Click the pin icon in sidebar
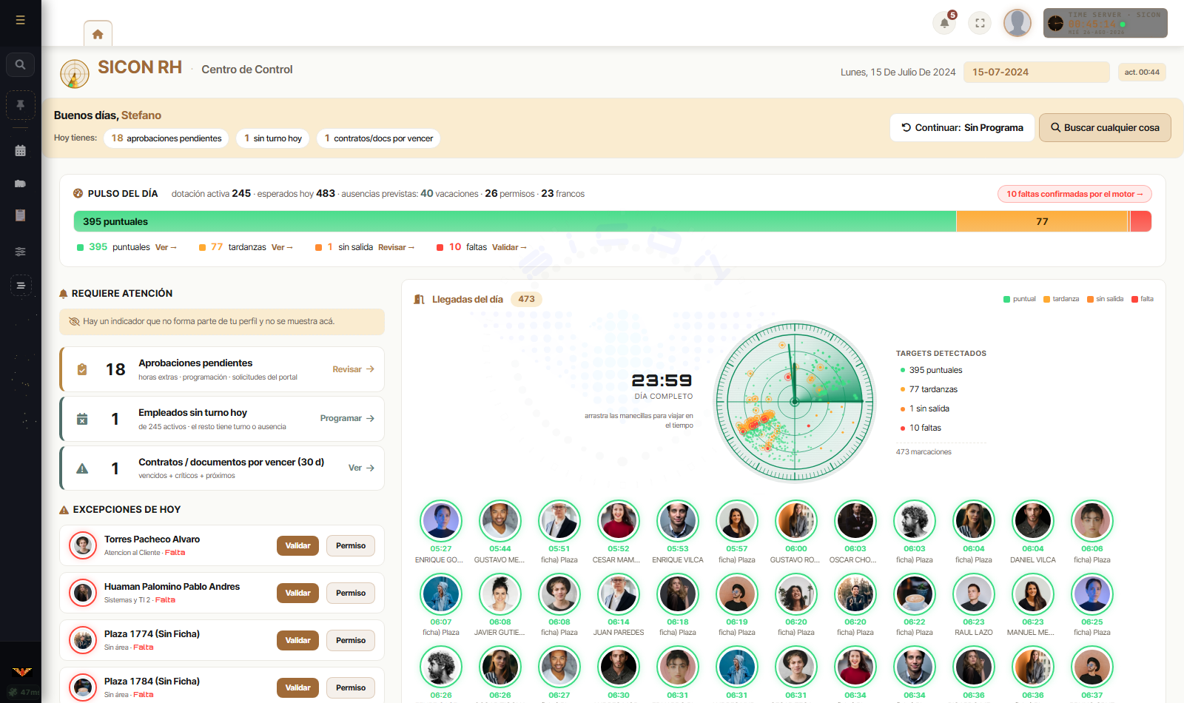 21,105
